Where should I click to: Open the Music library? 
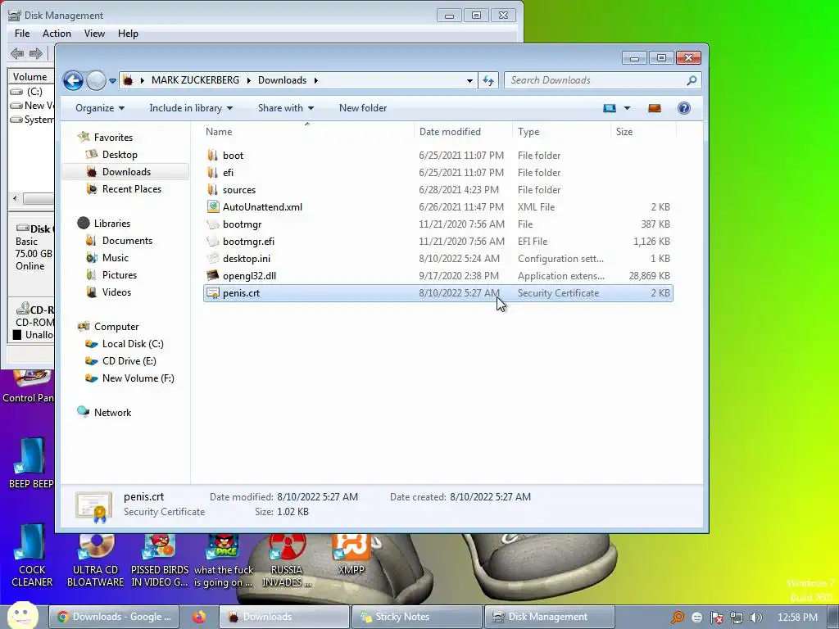point(115,258)
